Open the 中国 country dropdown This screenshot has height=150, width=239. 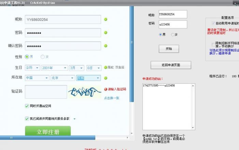coord(37,78)
